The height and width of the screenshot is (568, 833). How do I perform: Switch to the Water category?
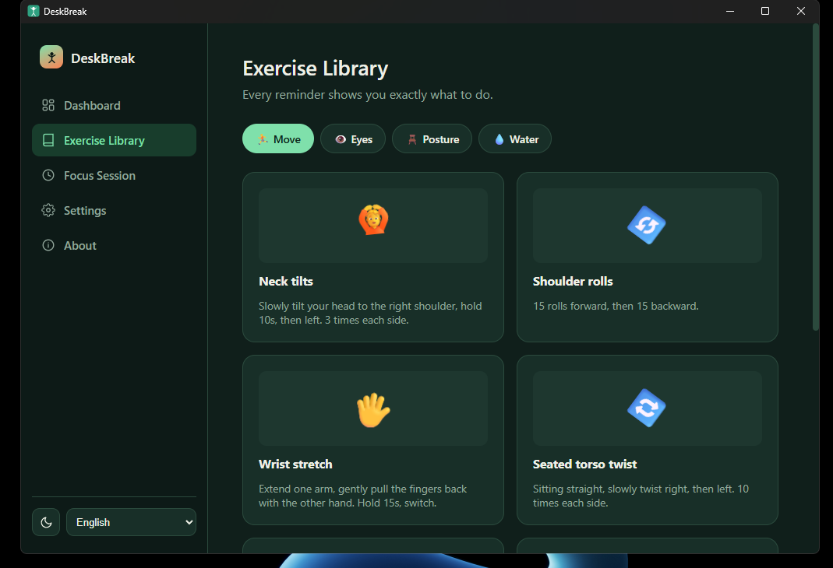point(515,139)
